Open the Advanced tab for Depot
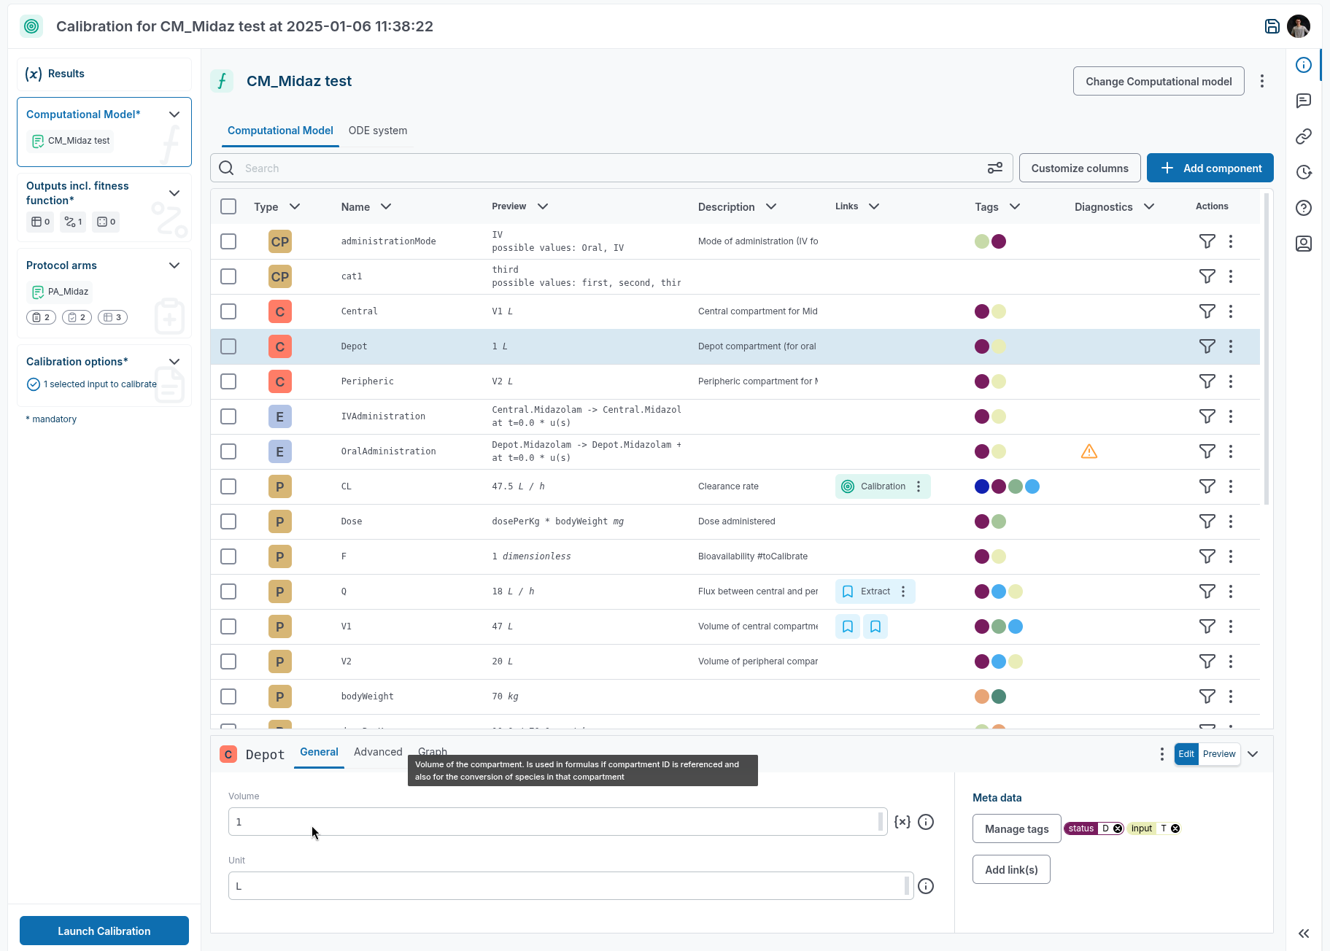The width and height of the screenshot is (1330, 951). tap(378, 752)
